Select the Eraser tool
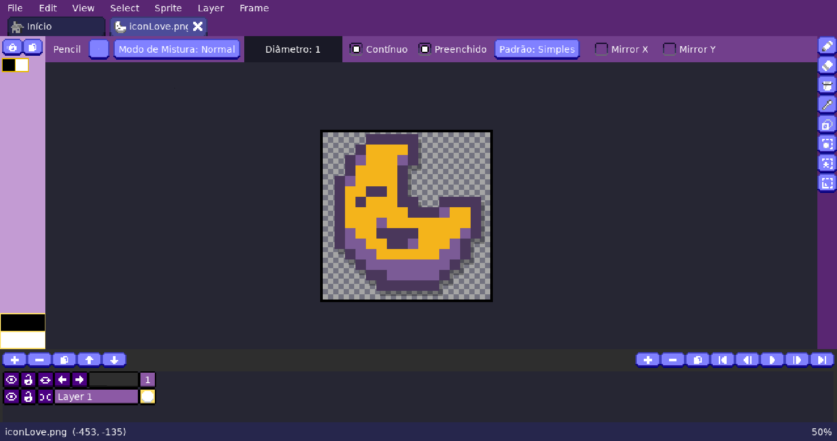This screenshot has height=441, width=837. click(827, 66)
